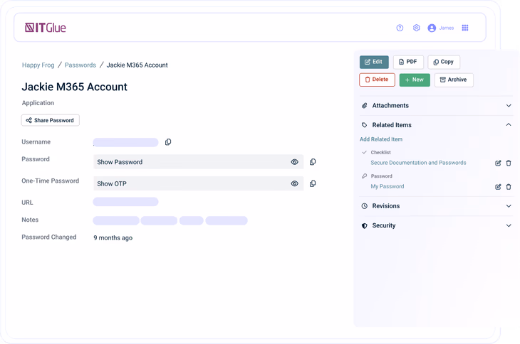Delete the Secure Documentation and Passwords relation
Image resolution: width=520 pixels, height=344 pixels.
tap(509, 163)
